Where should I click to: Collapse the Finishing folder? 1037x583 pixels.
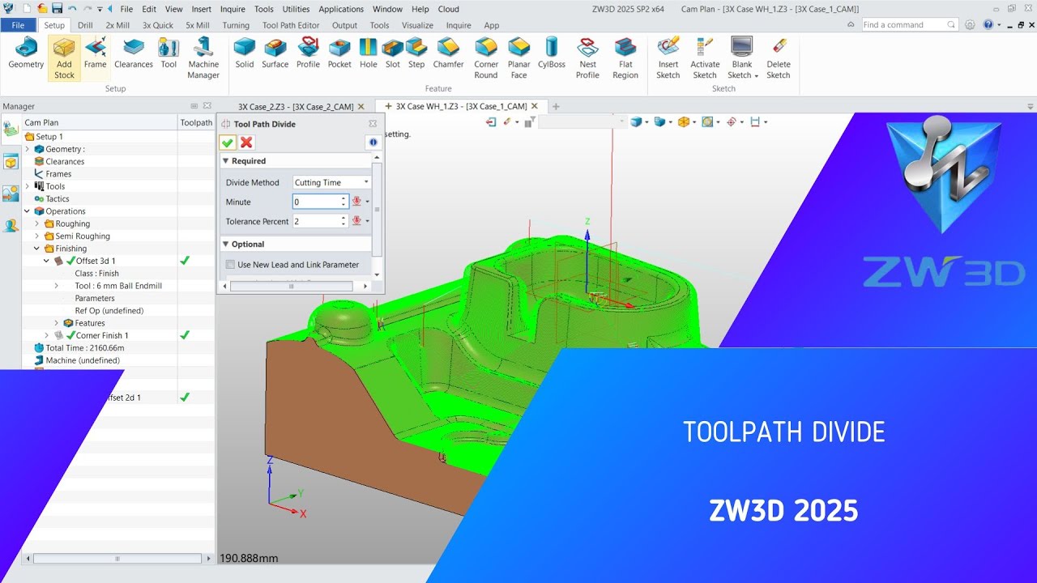point(37,249)
